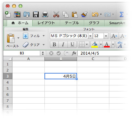This screenshot has width=133, height=118.
Task: Click the abc phonetic guide icon
Action: point(120,44)
